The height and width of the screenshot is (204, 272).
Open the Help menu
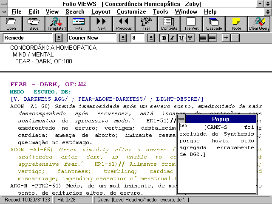point(210,12)
